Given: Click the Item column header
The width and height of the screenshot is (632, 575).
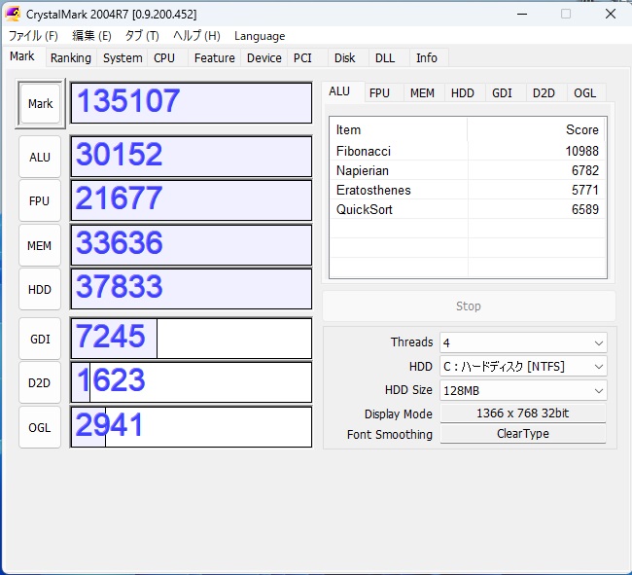Looking at the screenshot, I should point(399,129).
